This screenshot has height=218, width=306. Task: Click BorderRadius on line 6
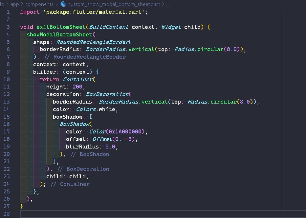pyautogui.click(x=105, y=49)
